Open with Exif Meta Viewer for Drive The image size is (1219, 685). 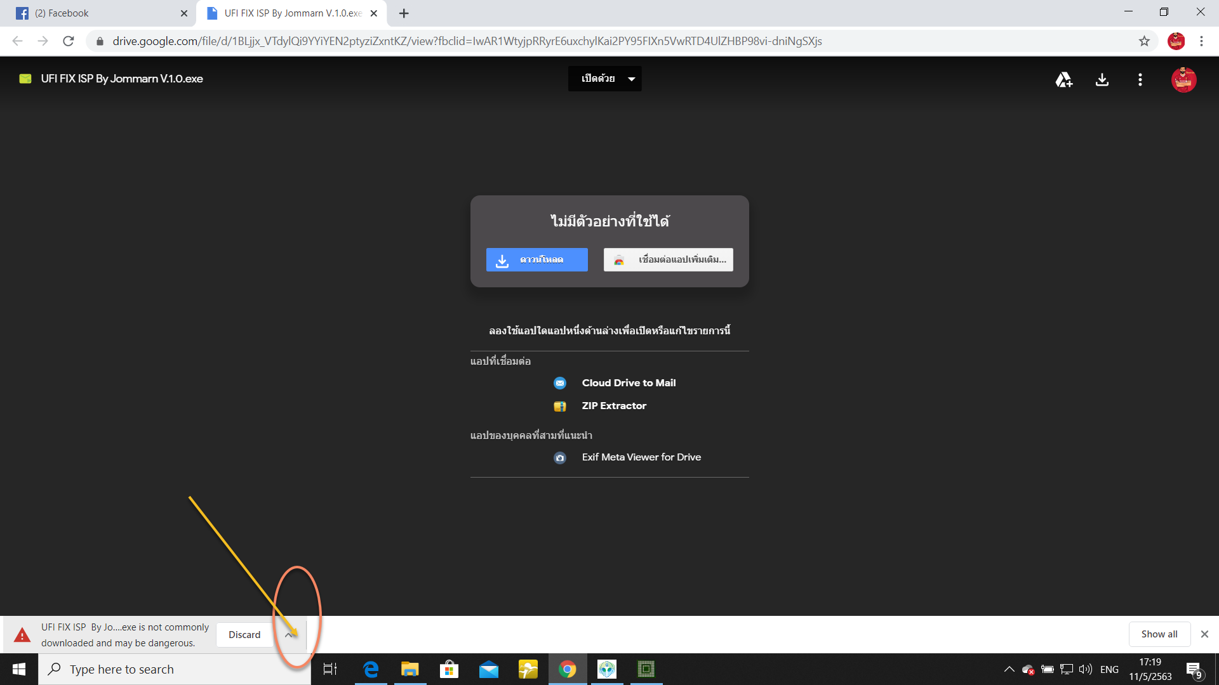pyautogui.click(x=641, y=457)
